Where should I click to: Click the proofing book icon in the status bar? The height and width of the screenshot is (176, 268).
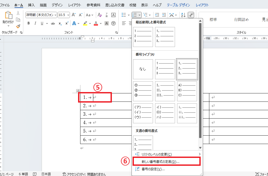(35, 174)
